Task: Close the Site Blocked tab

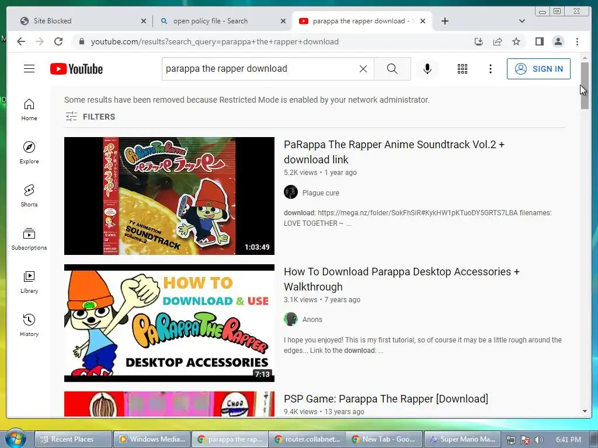Action: tap(144, 21)
